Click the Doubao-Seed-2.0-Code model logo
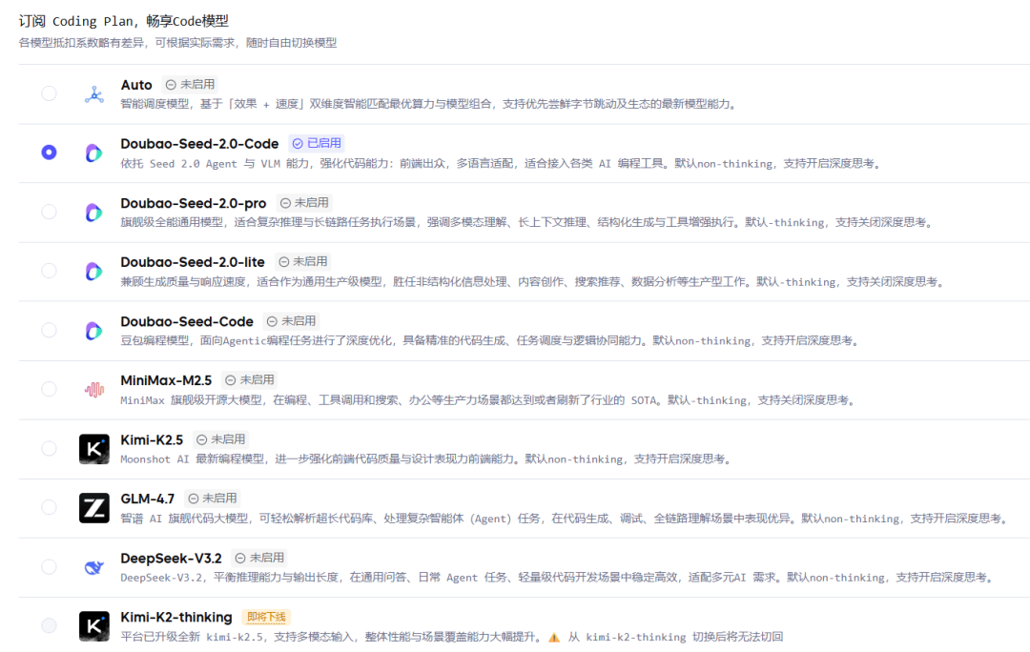Viewport: 1030px width, 652px height. [93, 153]
